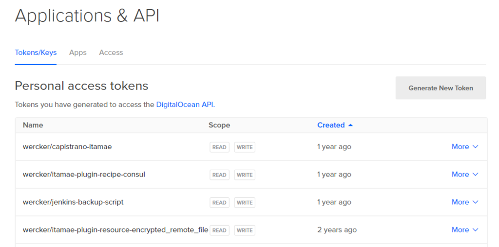Expand More menu for wercker/capistrano-itamae
Viewport: 499px width, 247px height.
[465, 147]
